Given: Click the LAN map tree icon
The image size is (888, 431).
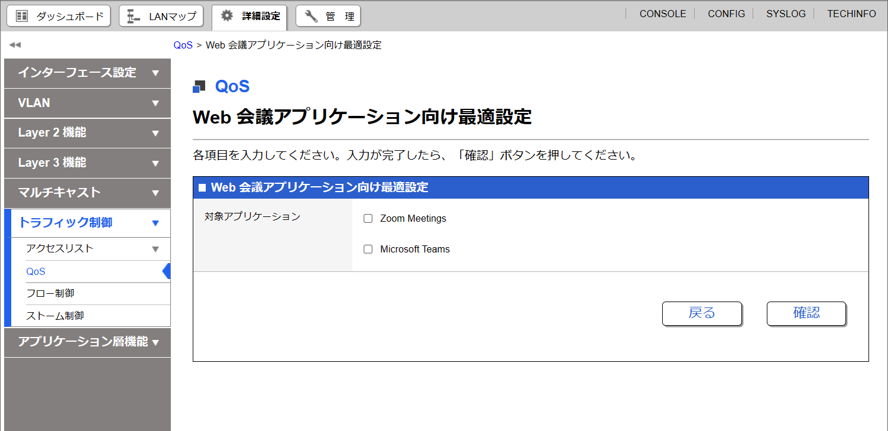Looking at the screenshot, I should [134, 17].
